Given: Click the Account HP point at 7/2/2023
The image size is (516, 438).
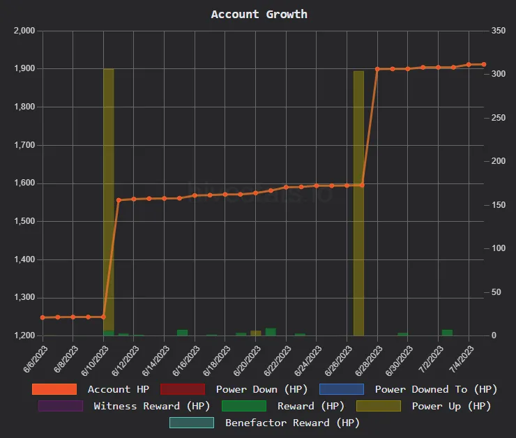Looking at the screenshot, I should pos(438,68).
